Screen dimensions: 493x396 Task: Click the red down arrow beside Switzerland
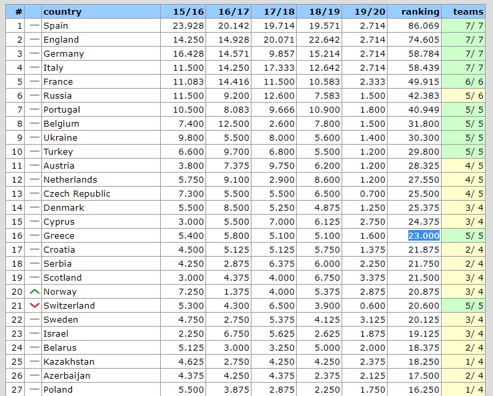click(35, 305)
